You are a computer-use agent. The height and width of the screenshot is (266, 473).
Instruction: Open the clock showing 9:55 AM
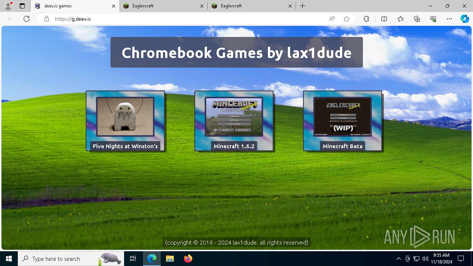point(441,259)
